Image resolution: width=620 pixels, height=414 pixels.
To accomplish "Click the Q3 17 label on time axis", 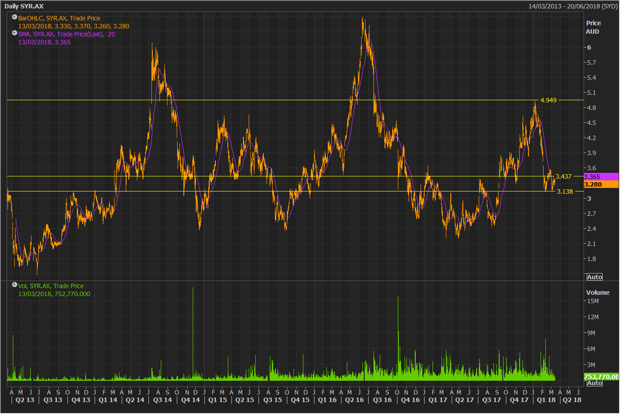I will point(492,400).
